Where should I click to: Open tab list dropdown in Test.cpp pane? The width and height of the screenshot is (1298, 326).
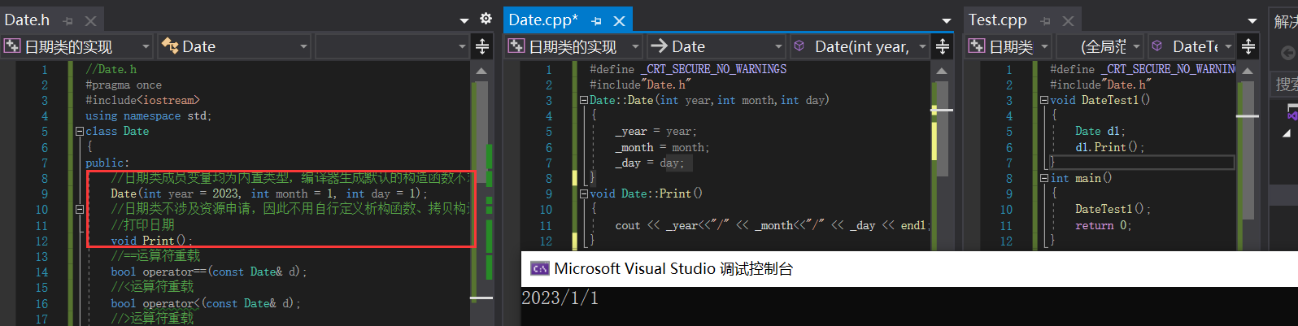[1252, 20]
